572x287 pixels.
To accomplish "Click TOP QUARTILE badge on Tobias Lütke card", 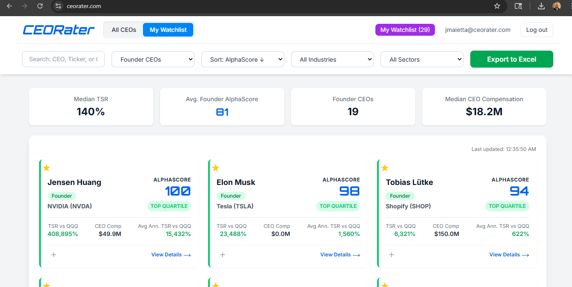I will [x=507, y=206].
